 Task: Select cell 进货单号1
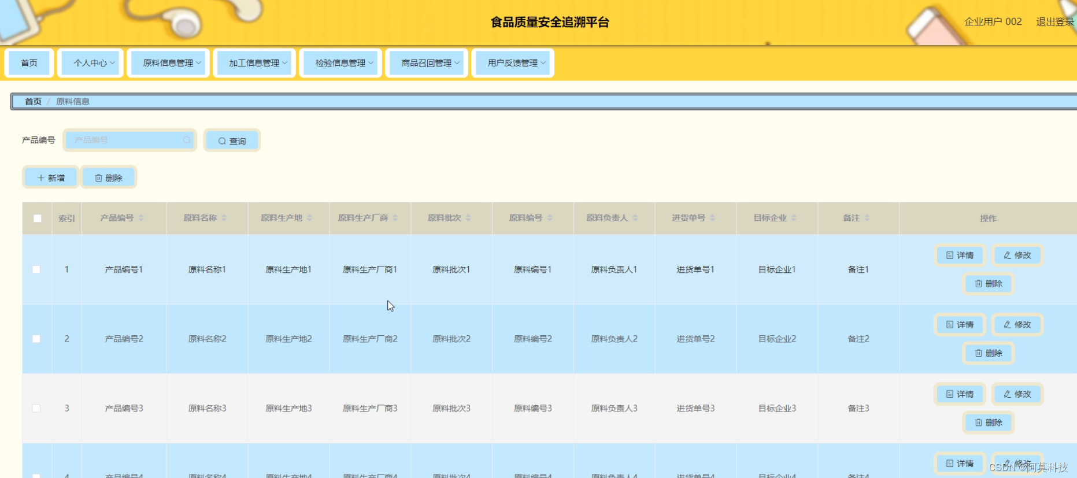(x=695, y=269)
